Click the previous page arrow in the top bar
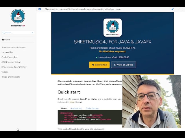Viewport: 185px width, 138px height. click(179, 9)
